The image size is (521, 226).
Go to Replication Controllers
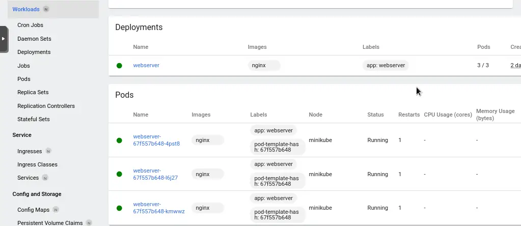pyautogui.click(x=46, y=106)
